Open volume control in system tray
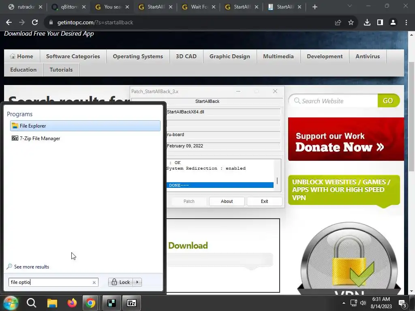415x311 pixels. click(363, 303)
